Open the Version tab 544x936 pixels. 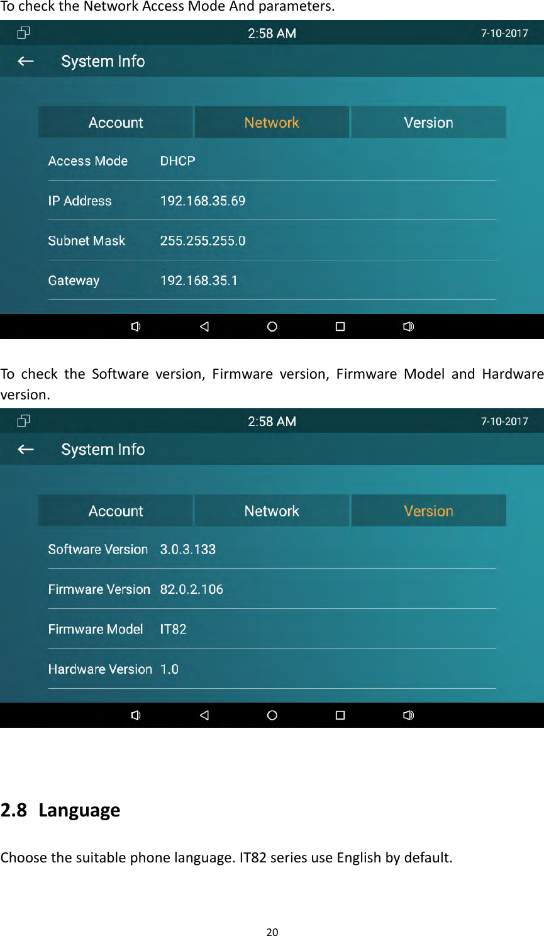[428, 122]
